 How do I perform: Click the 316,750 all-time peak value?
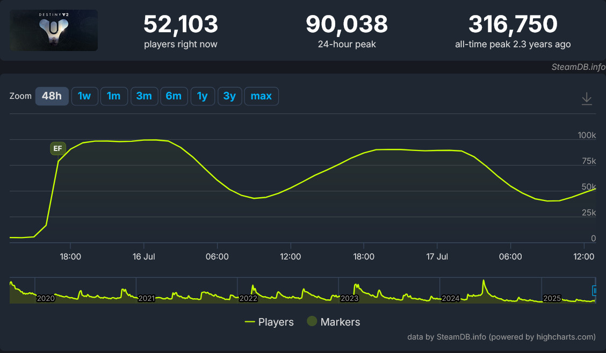point(513,24)
